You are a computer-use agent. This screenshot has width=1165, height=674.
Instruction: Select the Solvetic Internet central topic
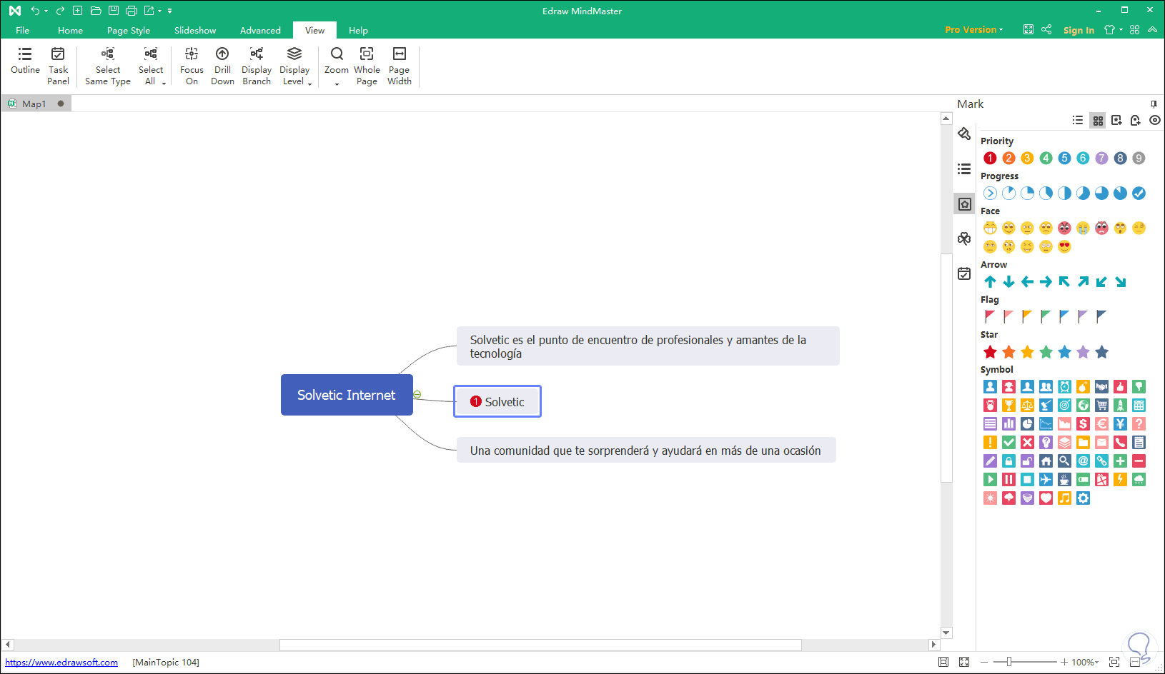[347, 395]
